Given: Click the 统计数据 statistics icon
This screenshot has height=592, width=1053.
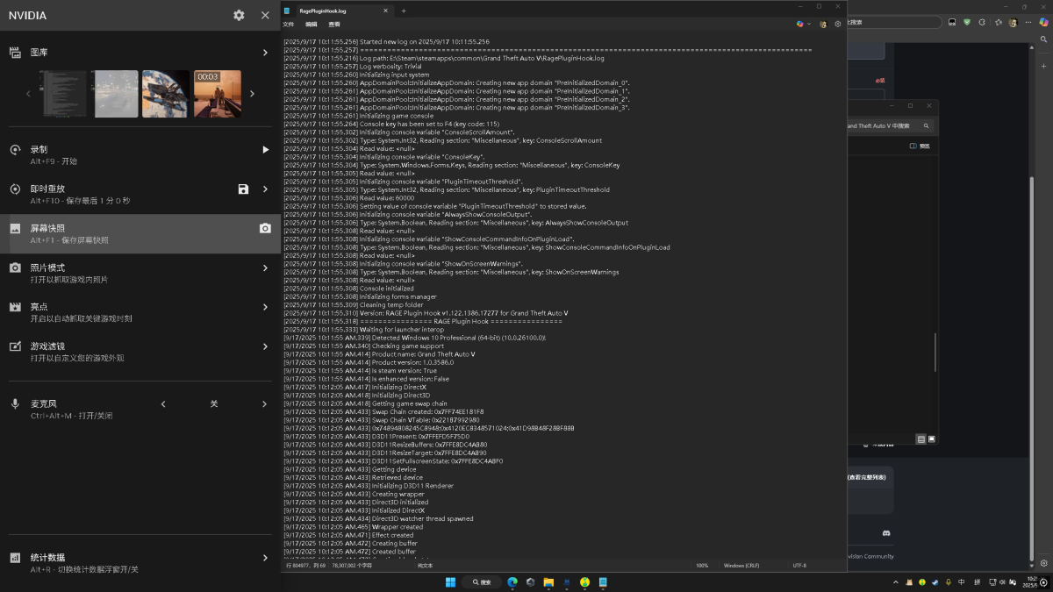Looking at the screenshot, I should [x=15, y=558].
